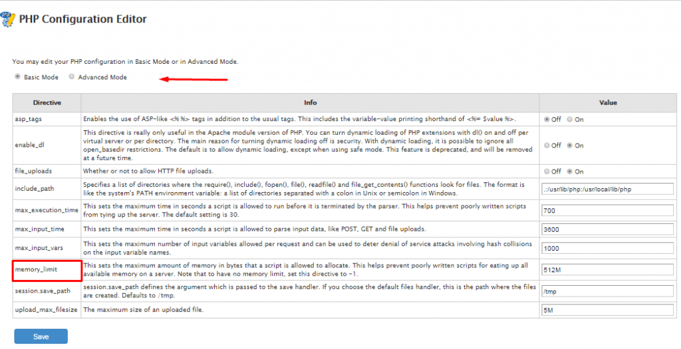This screenshot has height=349, width=681.
Task: Click the max_input_vars info description text
Action: [x=307, y=249]
